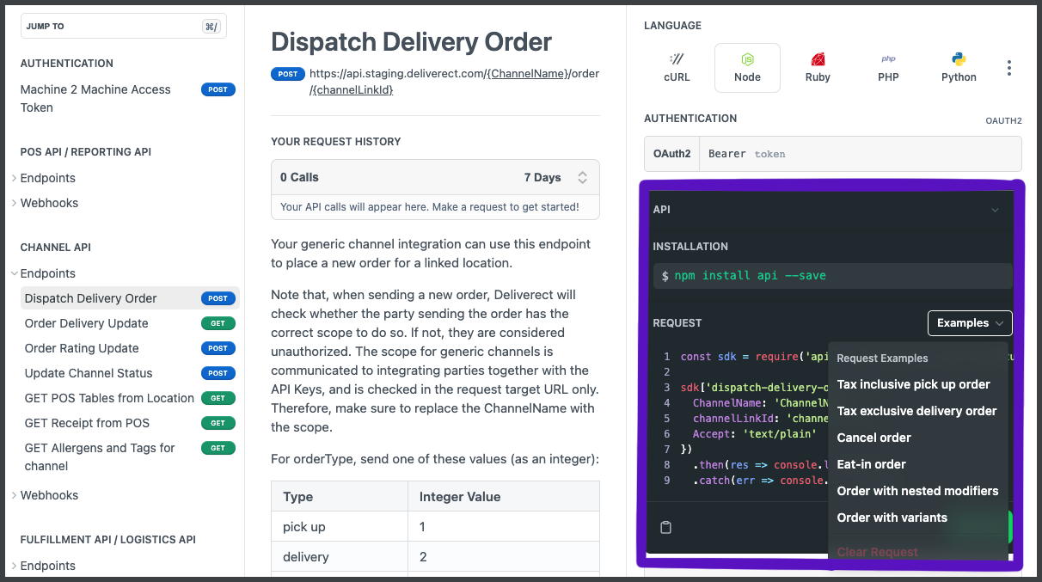Select the PHP language icon
This screenshot has height=582, width=1042.
click(x=888, y=68)
